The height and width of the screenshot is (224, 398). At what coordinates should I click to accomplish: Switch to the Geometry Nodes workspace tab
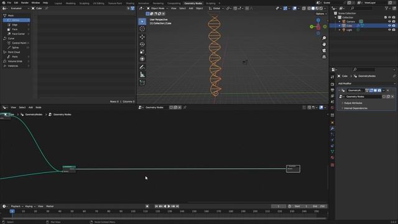193,3
